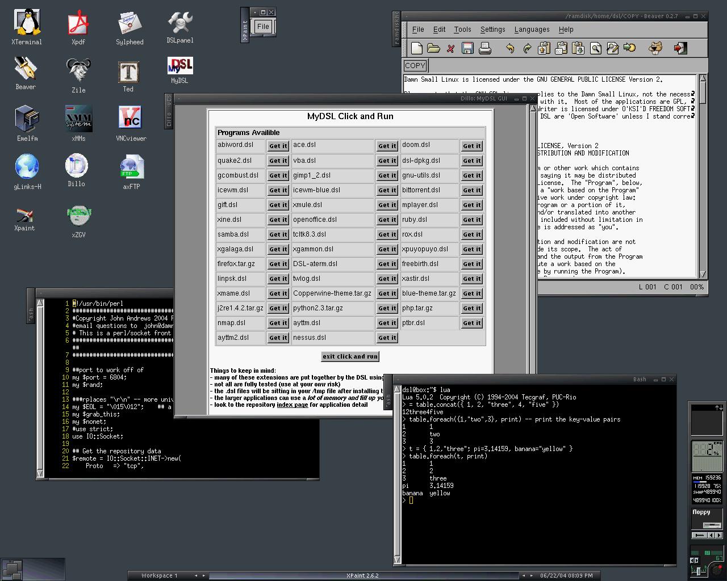This screenshot has width=727, height=581.
Task: Follow the index page repository link
Action: [292, 405]
